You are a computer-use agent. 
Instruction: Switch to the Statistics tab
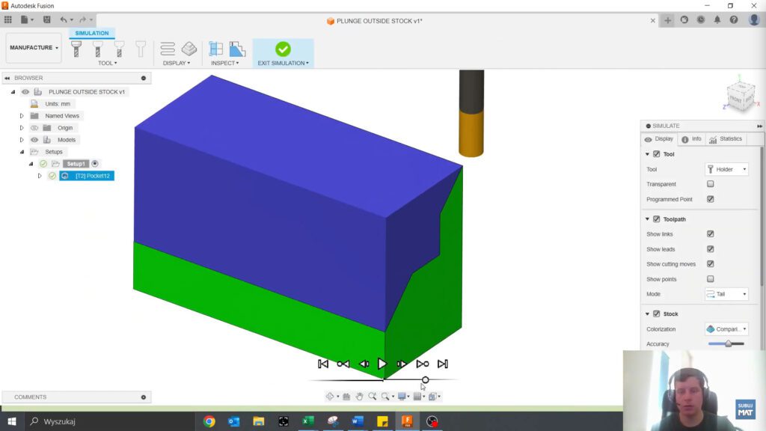(725, 138)
